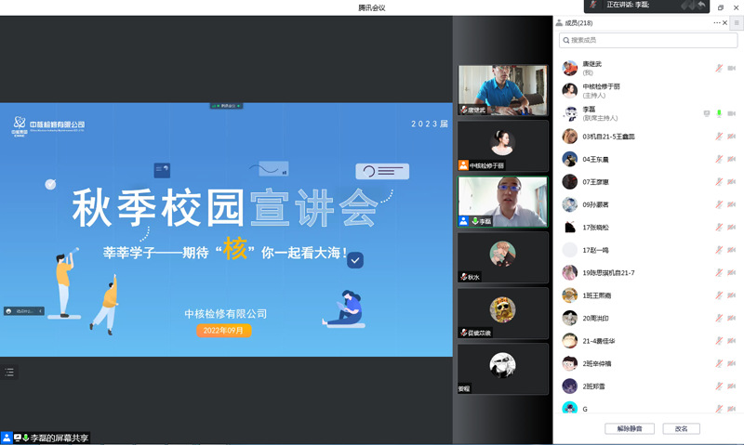This screenshot has width=744, height=445.
Task: Click the camera-off icon for the 20周洪印 member
Action: point(732,318)
